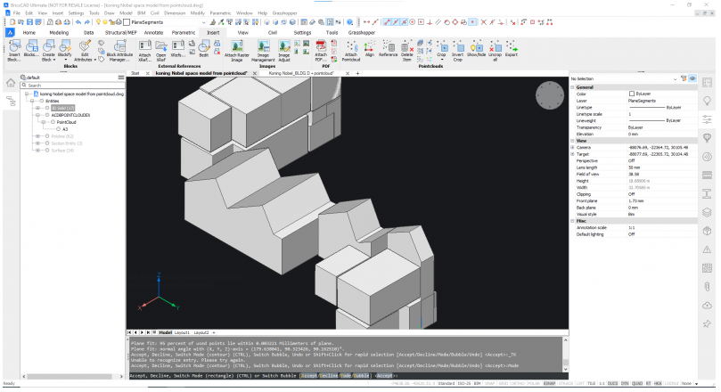Run the Blockify tool
The height and width of the screenshot is (392, 721).
65,48
